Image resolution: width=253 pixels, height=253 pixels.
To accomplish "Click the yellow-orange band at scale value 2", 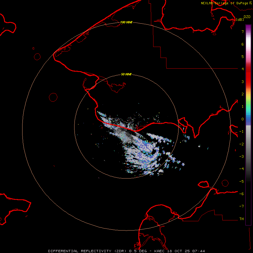I will coord(248,94).
